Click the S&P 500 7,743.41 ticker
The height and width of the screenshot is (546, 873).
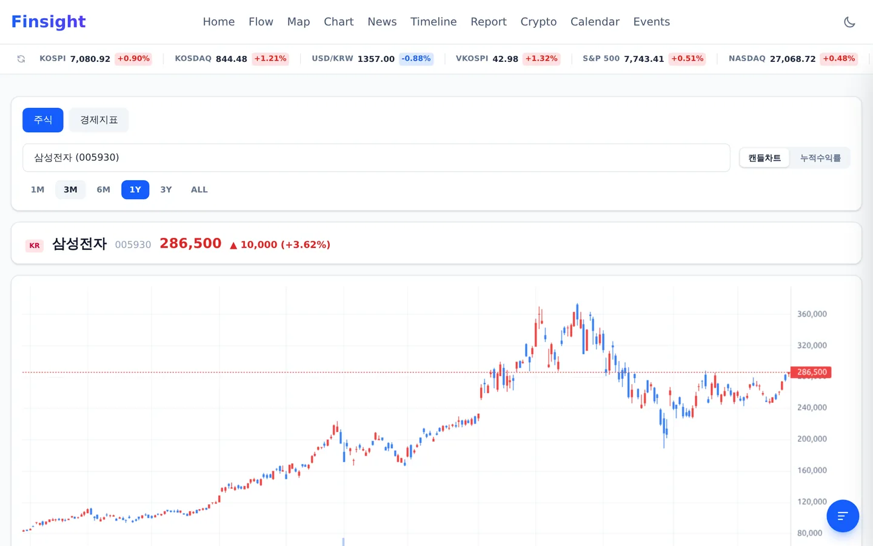pos(644,59)
